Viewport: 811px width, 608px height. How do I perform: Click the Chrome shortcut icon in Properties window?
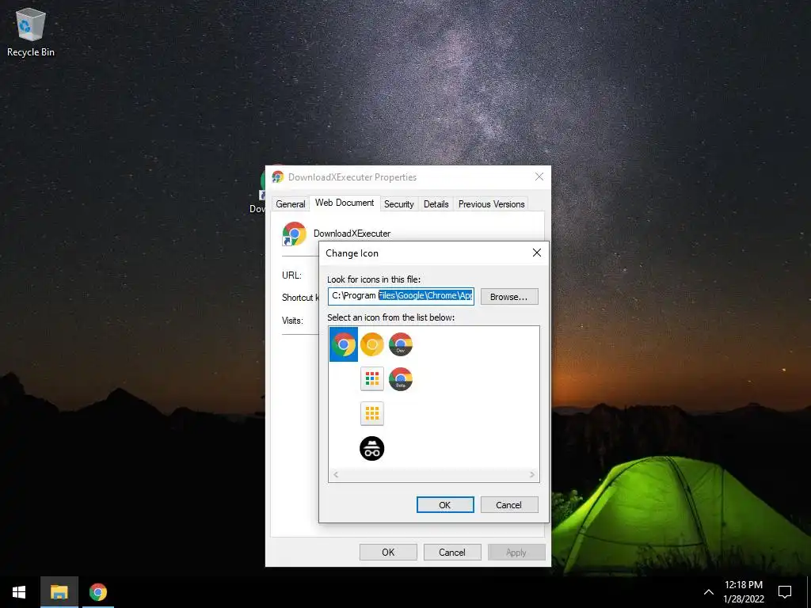(x=294, y=234)
